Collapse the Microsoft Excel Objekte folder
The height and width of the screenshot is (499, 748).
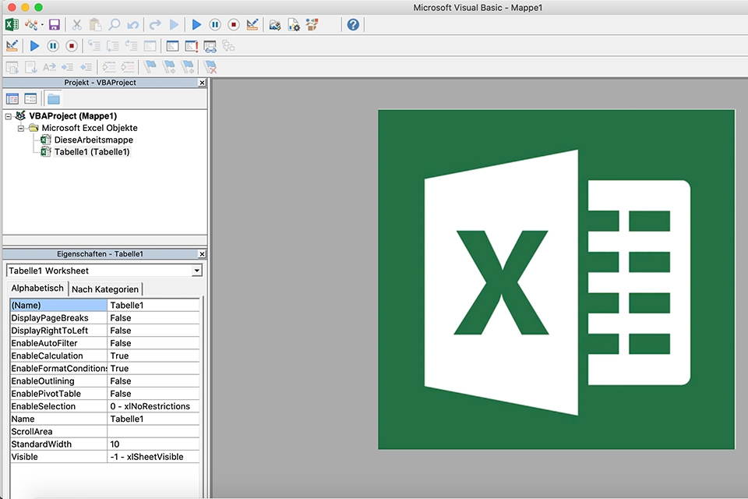22,128
